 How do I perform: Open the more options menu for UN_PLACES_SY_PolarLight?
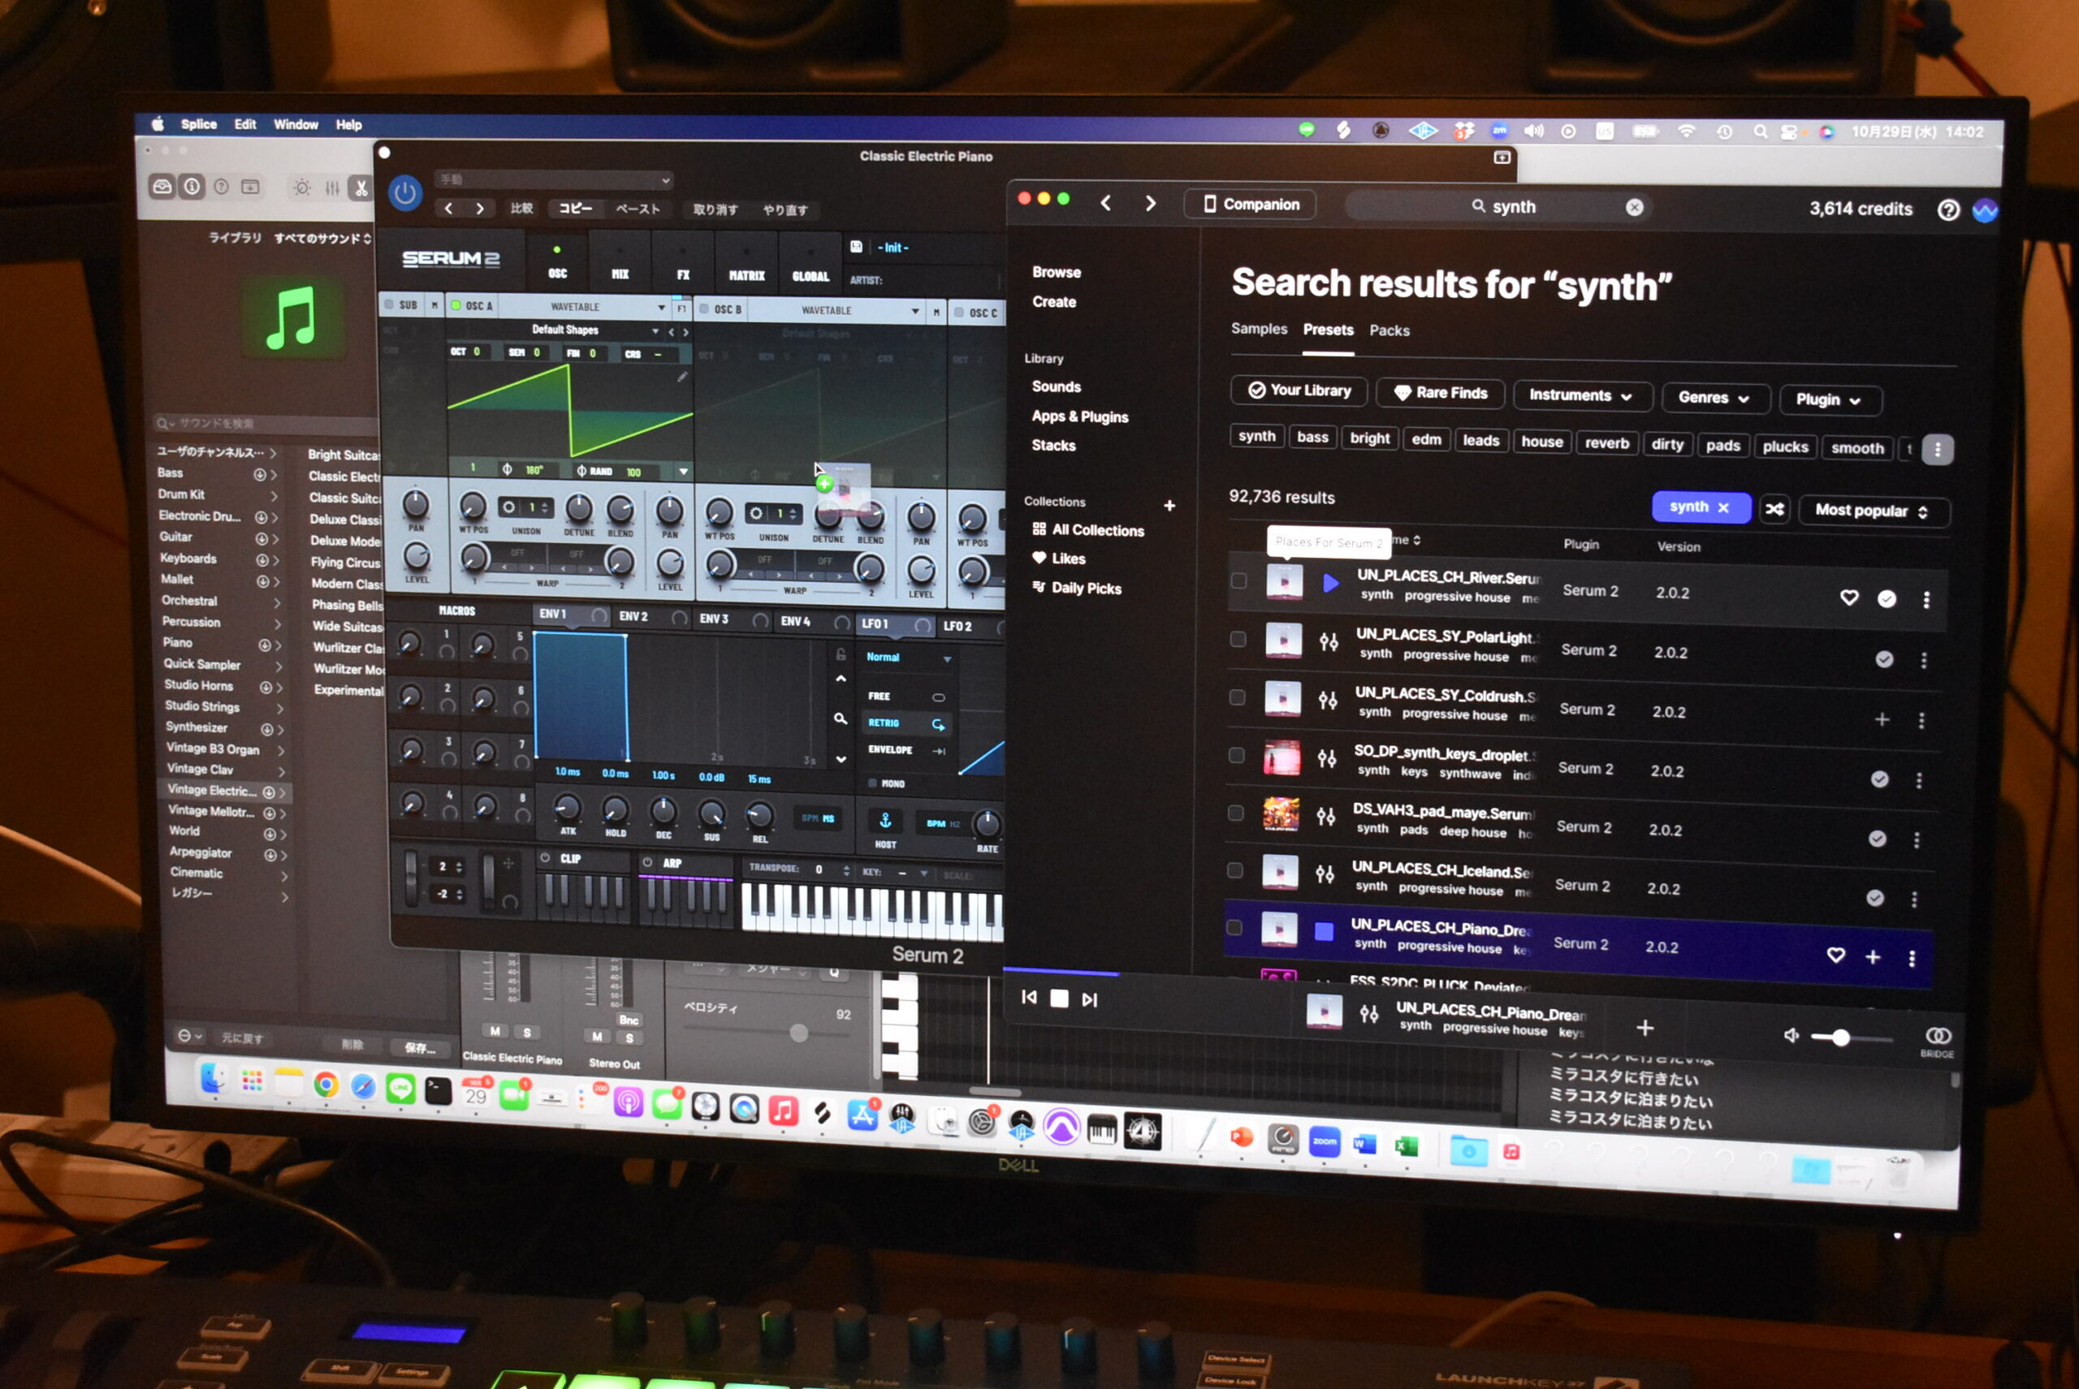1923,660
